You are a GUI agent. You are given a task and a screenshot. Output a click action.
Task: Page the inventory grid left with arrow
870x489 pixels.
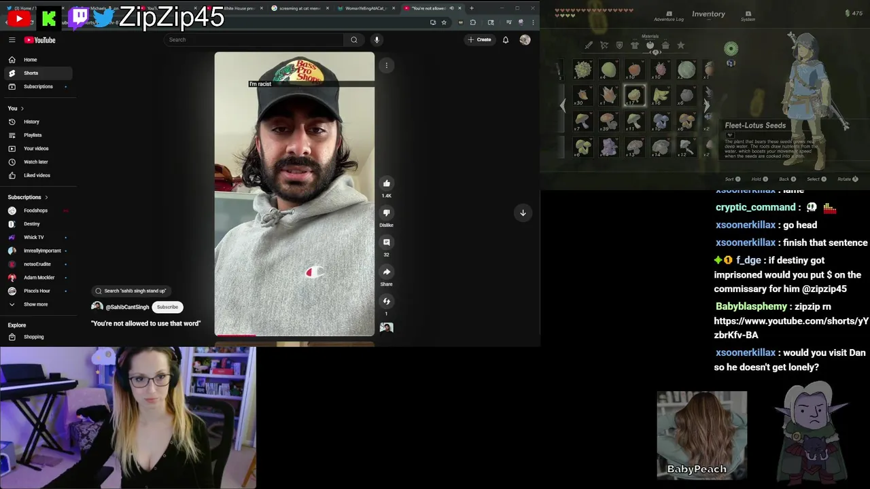tap(562, 105)
